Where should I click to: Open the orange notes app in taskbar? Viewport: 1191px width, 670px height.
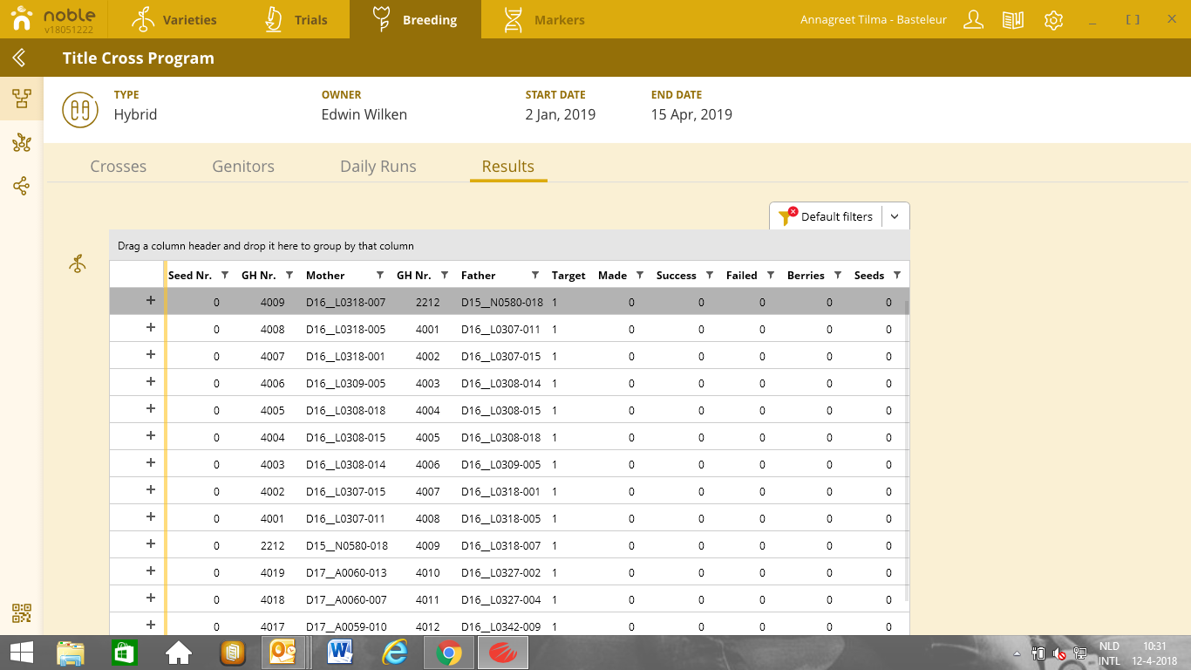coord(232,653)
